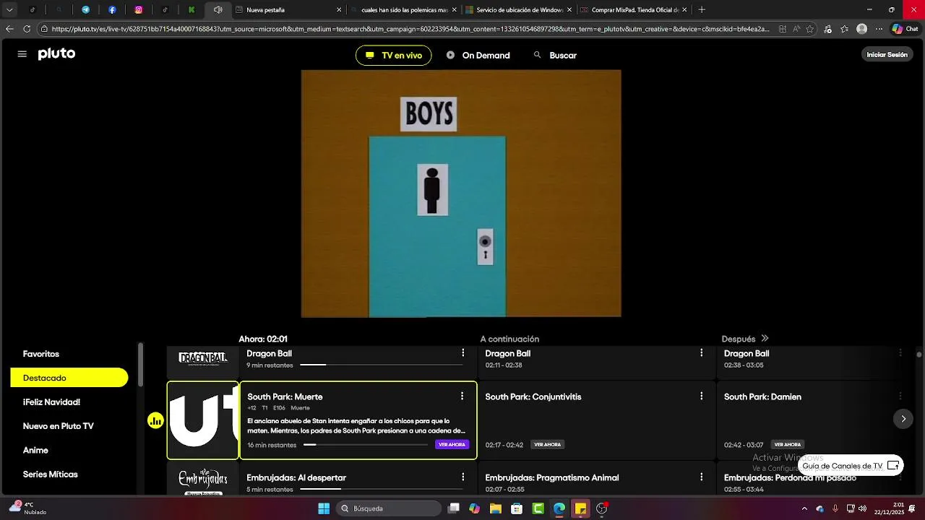Click VER AHORA for South Park: Muerte
Viewport: 925px width, 520px height.
click(x=452, y=445)
